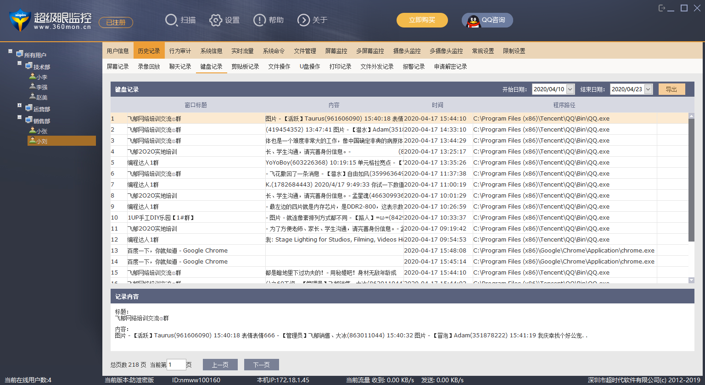This screenshot has height=385, width=705.
Task: Open the 剪贴板记录 sub-tab
Action: tap(245, 66)
